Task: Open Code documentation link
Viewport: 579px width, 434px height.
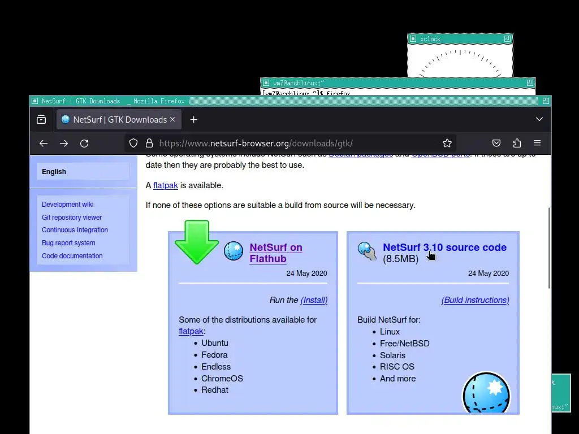Action: click(72, 256)
